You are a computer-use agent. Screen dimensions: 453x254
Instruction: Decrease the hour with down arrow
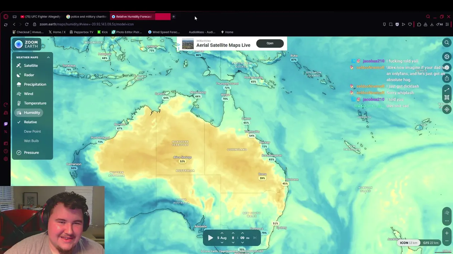coord(233,243)
